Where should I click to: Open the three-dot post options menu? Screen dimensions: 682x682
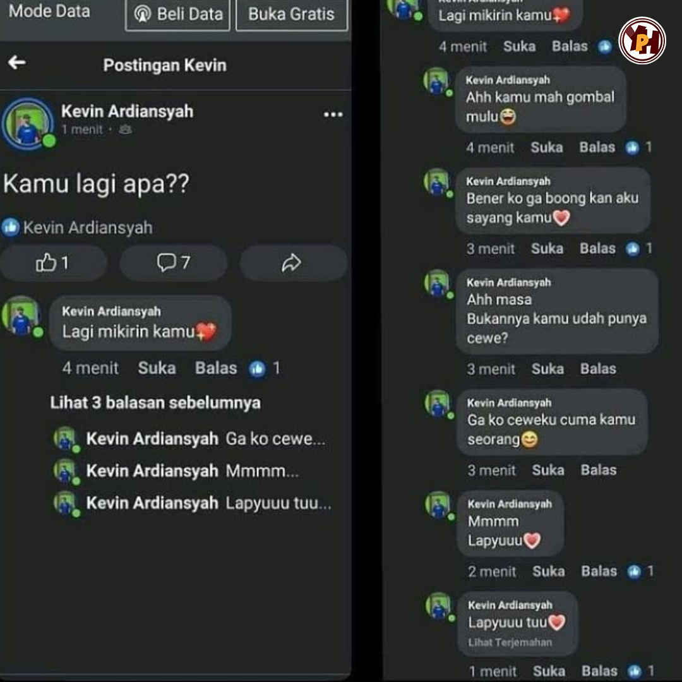[x=333, y=114]
